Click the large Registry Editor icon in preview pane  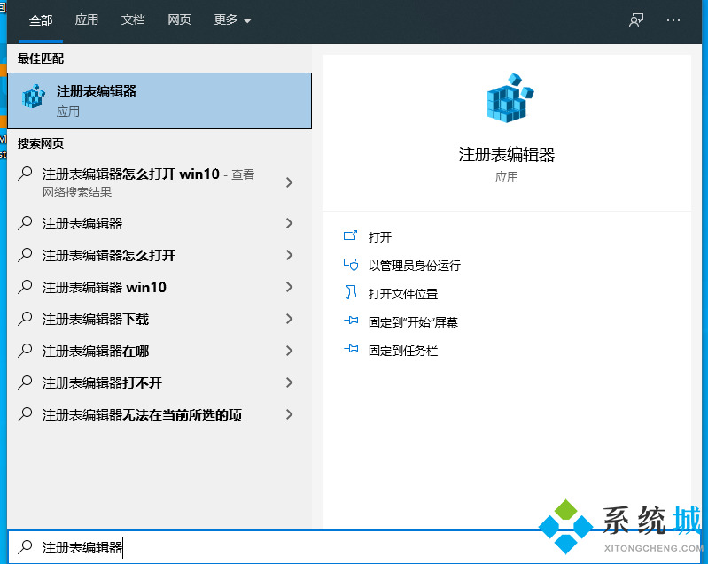click(x=511, y=97)
